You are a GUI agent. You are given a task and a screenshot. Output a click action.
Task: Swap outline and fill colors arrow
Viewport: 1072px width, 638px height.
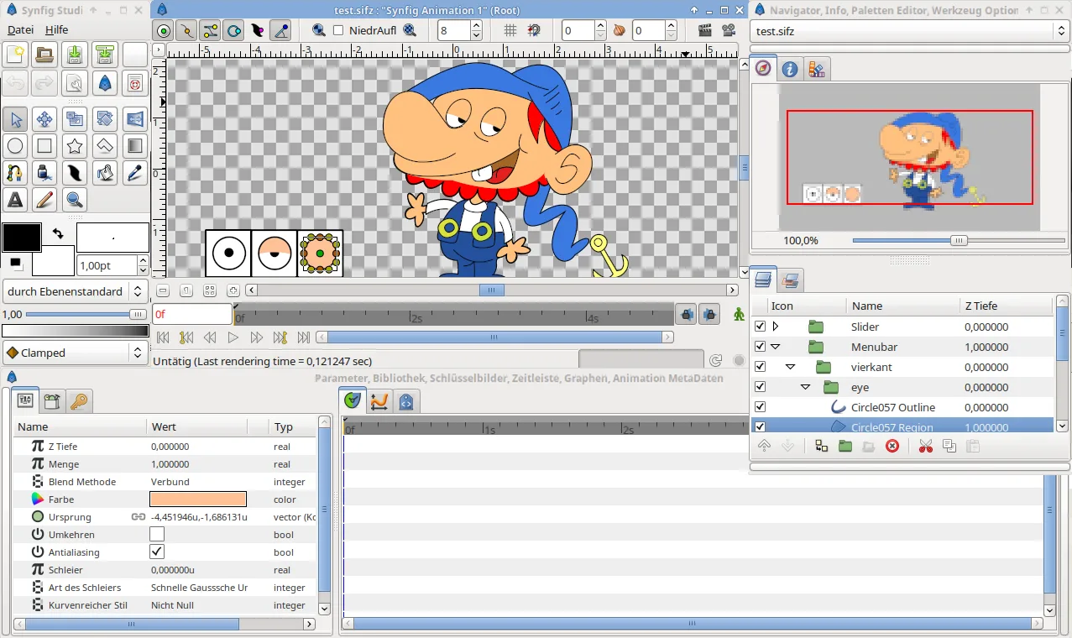58,233
